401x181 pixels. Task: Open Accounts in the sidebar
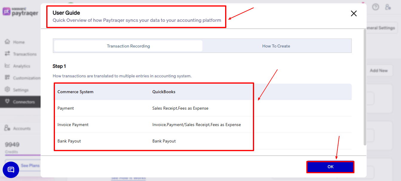(22, 128)
